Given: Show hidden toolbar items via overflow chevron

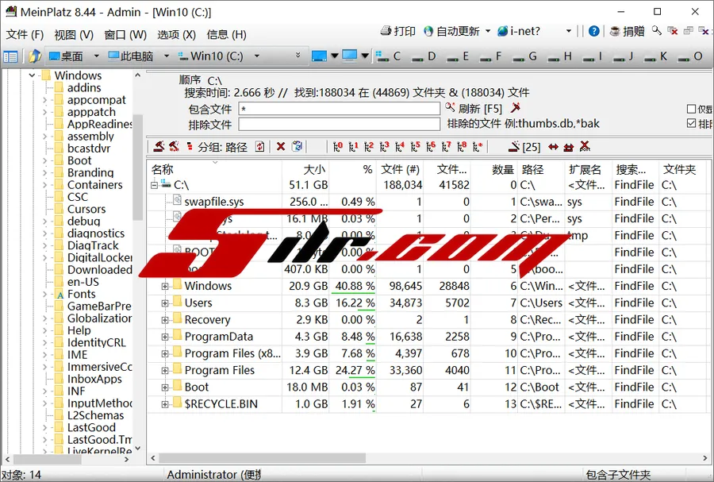Looking at the screenshot, I should [297, 56].
